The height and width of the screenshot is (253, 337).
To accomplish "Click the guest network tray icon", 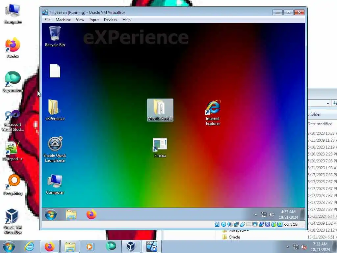I will pyautogui.click(x=264, y=214).
